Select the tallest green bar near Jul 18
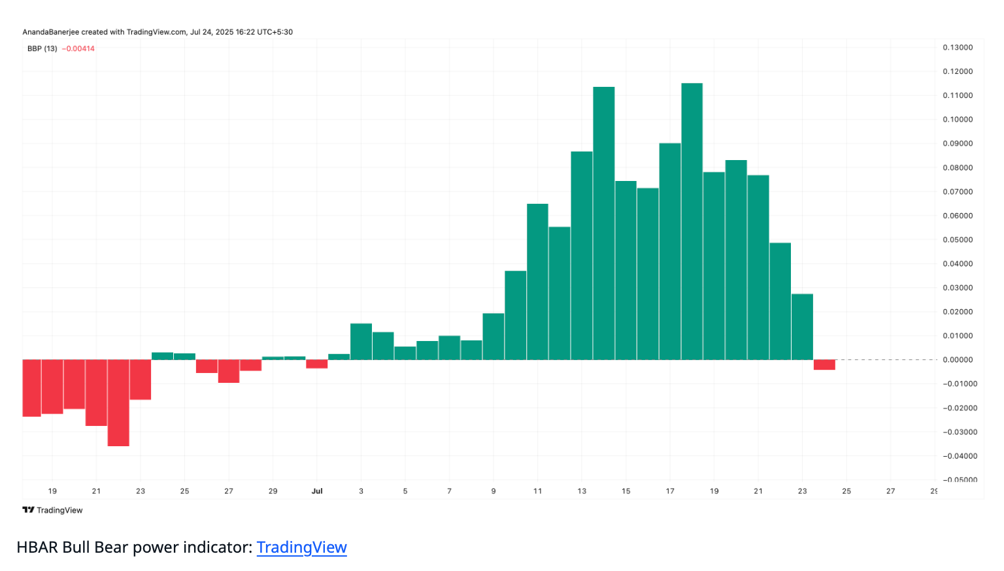Screen dimensions: 1004x571 692,222
